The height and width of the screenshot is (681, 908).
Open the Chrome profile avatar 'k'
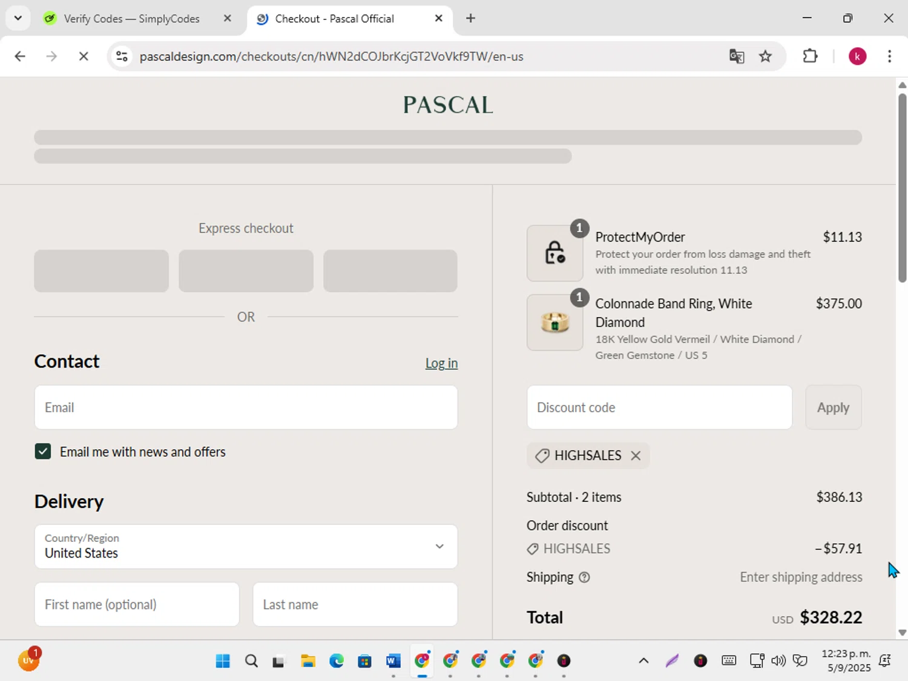(x=857, y=56)
